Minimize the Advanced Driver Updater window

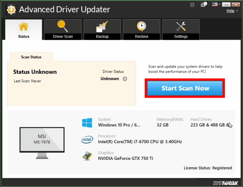click(226, 4)
